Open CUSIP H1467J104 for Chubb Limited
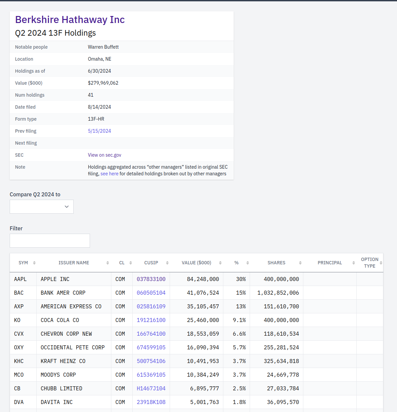The image size is (397, 412). [151, 389]
